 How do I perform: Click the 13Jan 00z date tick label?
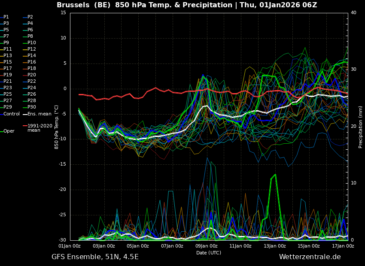pyautogui.click(x=275, y=246)
